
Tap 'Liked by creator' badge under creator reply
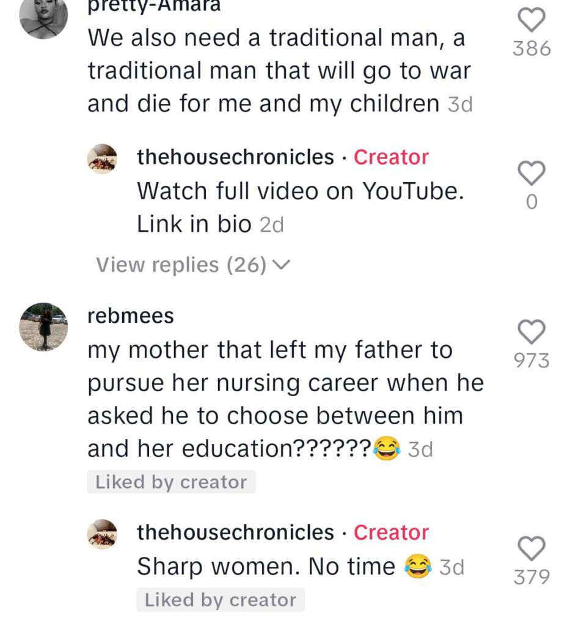(221, 600)
